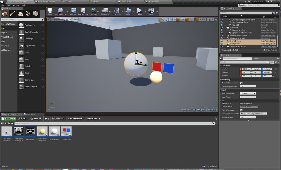Open the Add New dropdown in Content Browser
The width and height of the screenshot is (281, 170).
(x=9, y=118)
